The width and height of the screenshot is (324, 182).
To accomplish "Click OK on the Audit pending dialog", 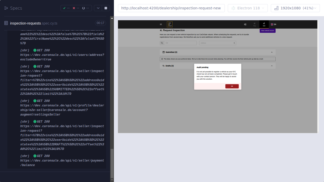I will coord(232,86).
